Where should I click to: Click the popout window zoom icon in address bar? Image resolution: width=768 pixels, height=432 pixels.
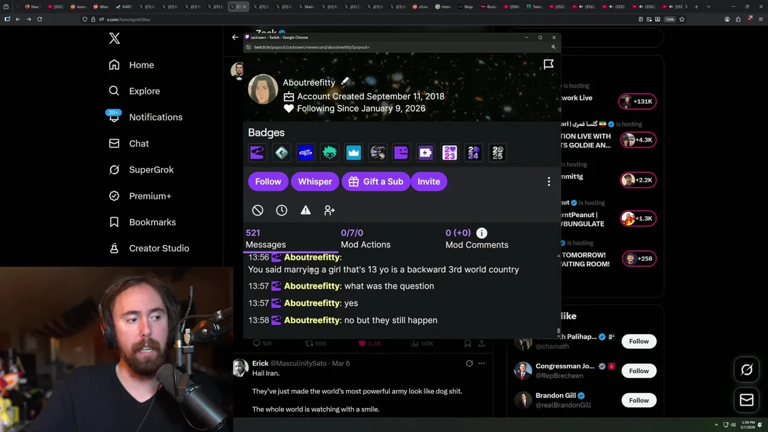click(553, 47)
